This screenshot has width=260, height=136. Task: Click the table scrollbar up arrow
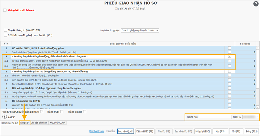click(x=258, y=48)
